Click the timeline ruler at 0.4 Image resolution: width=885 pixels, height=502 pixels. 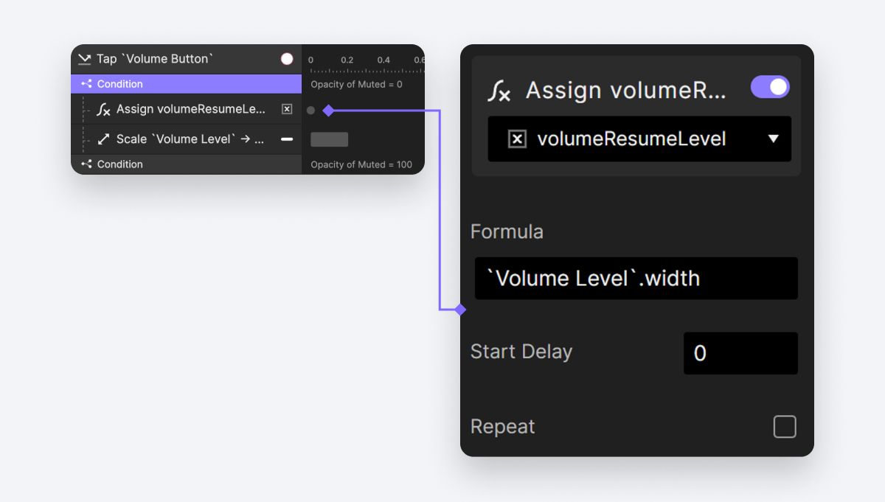(383, 60)
